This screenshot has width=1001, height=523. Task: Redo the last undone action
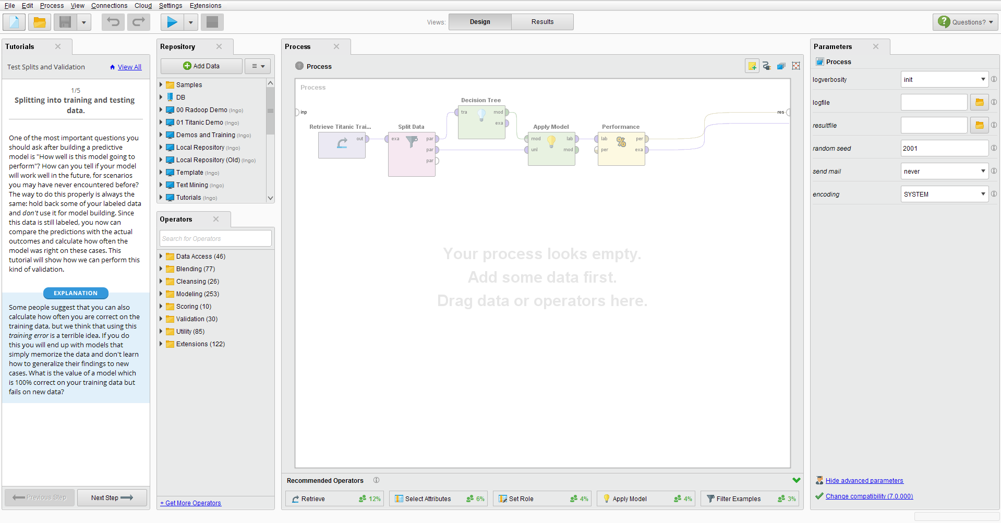pyautogui.click(x=139, y=22)
